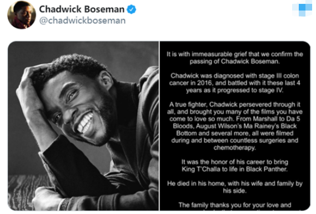The height and width of the screenshot is (214, 316).
Task: Click 'The family thanks you' line
Action: (x=234, y=205)
